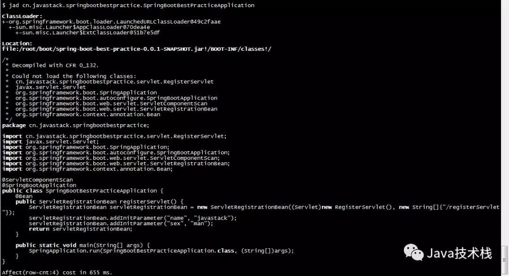Click the import javax.servlet.Servlet line
This screenshot has width=509, height=276.
[50, 142]
